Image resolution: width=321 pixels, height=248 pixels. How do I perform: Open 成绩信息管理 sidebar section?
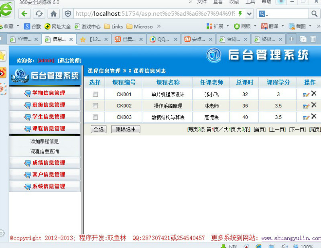(x=45, y=163)
